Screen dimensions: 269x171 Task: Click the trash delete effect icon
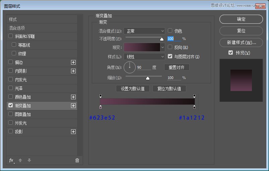tap(77, 160)
